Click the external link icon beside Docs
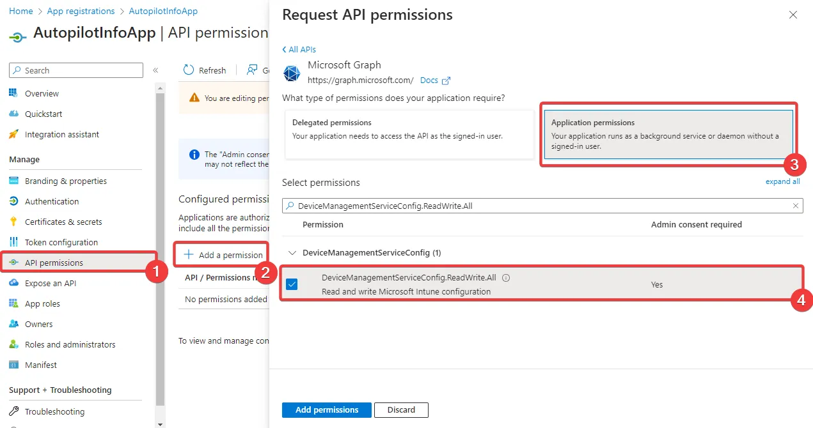 click(446, 80)
